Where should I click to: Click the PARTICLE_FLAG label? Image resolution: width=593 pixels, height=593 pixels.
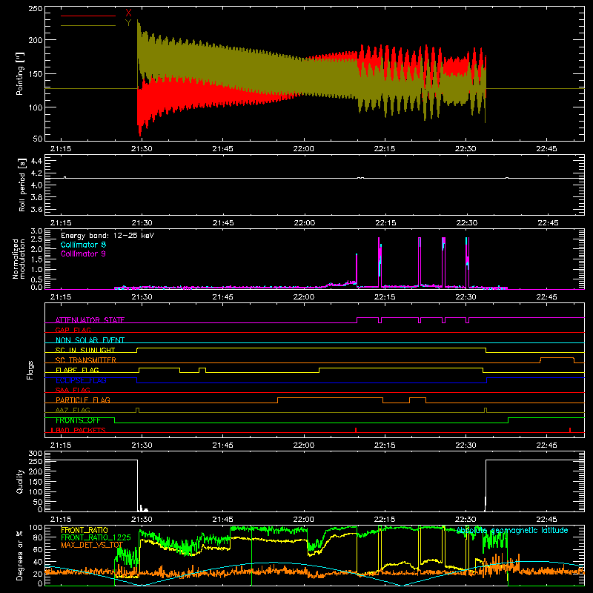(83, 400)
